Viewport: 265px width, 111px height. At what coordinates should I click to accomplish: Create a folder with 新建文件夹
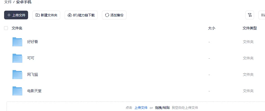click(x=46, y=15)
